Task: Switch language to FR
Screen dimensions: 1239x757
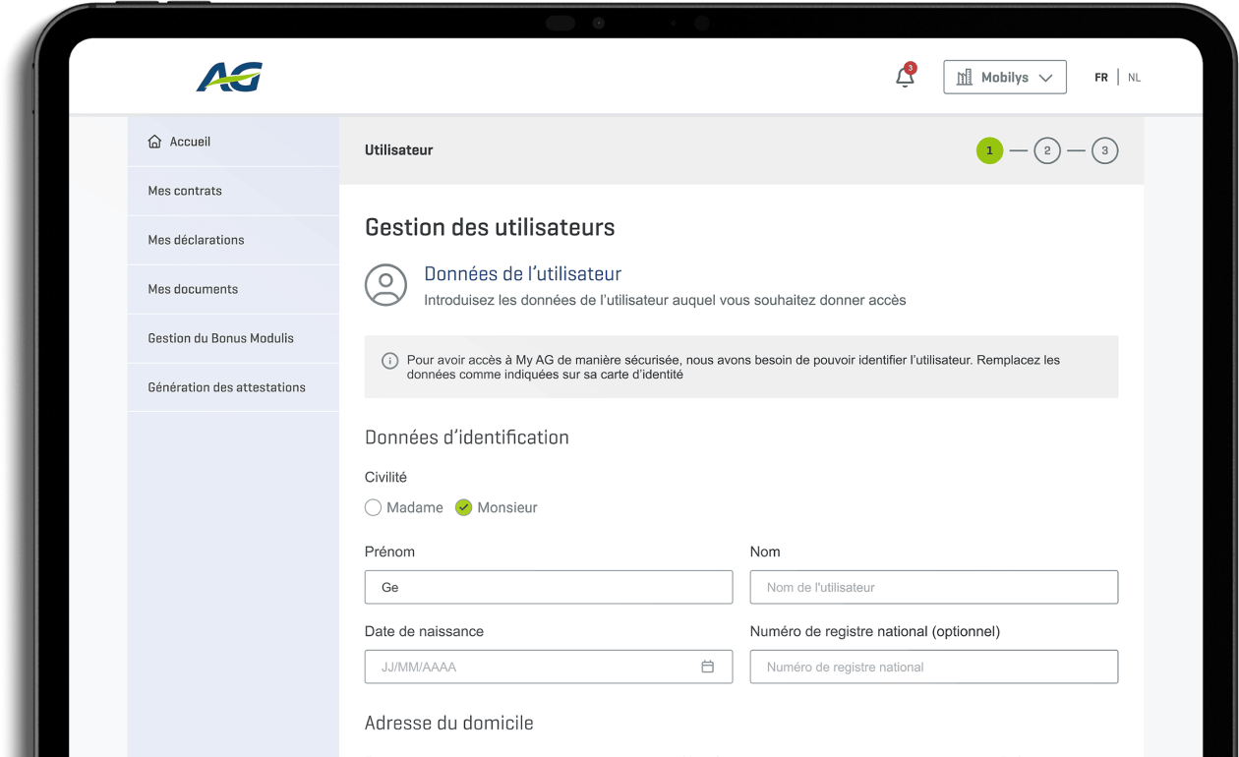Action: pos(1101,78)
